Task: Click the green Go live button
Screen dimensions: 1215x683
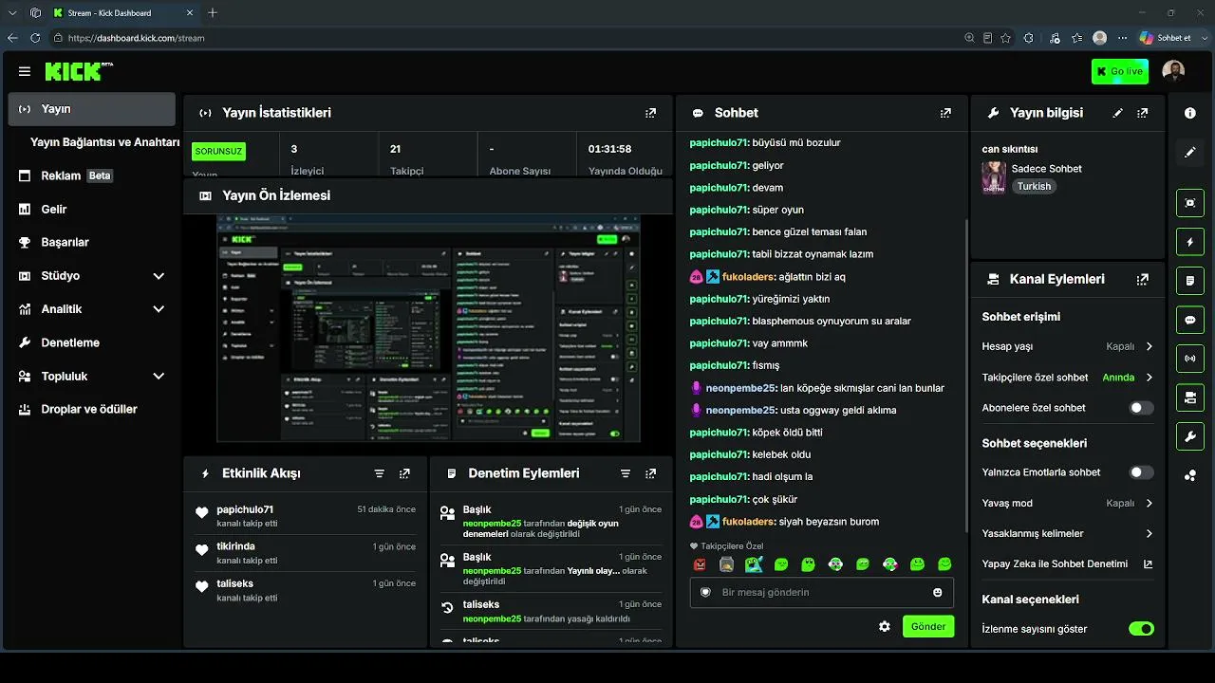Action: tap(1120, 71)
